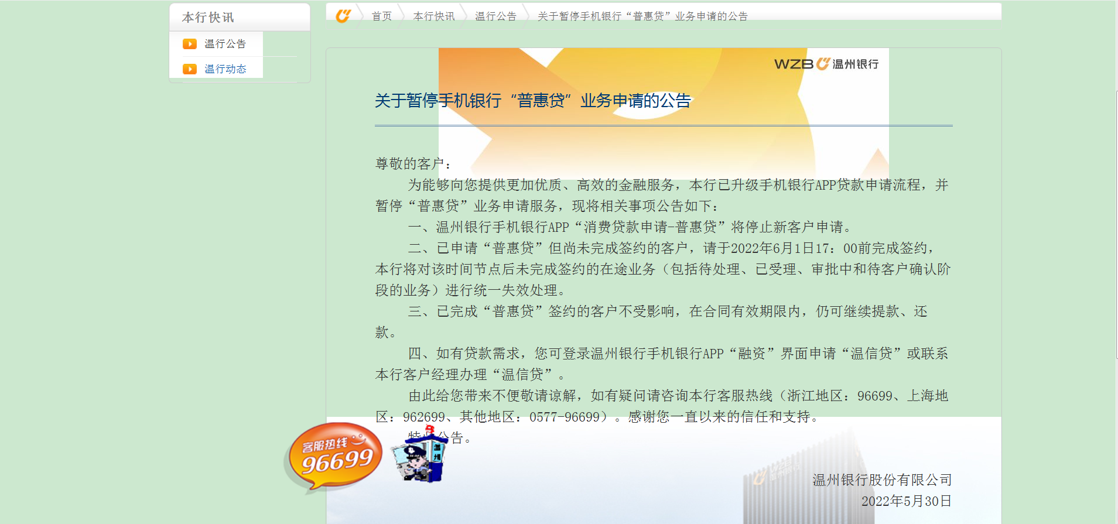Viewport: 1118px width, 524px height.
Task: Open the 首页 breadcrumb link
Action: pyautogui.click(x=382, y=16)
